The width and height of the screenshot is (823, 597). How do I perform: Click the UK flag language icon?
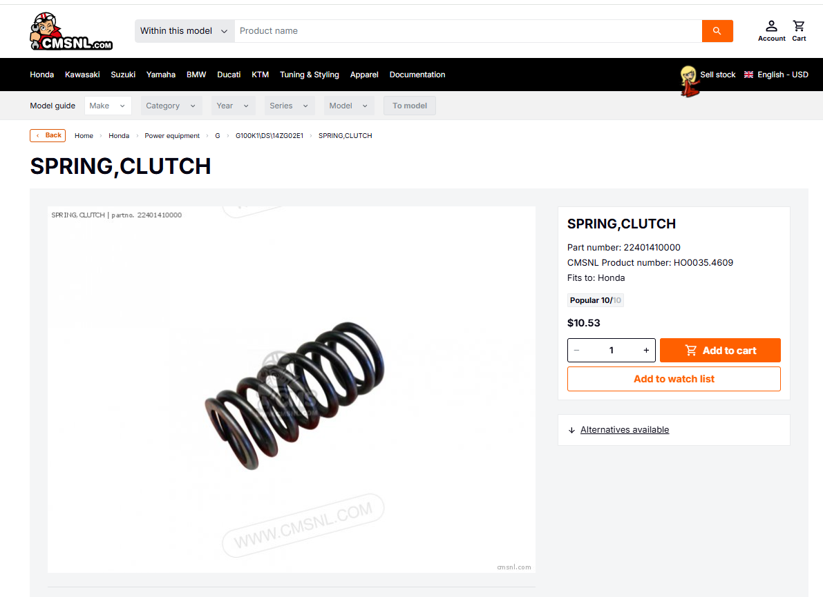coord(748,75)
